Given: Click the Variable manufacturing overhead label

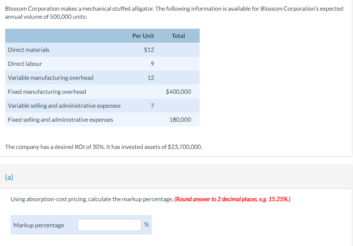Looking at the screenshot, I should pyautogui.click(x=51, y=78).
